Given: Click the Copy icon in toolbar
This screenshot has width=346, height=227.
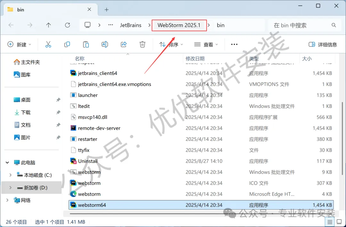Looking at the screenshot, I should tap(67, 44).
